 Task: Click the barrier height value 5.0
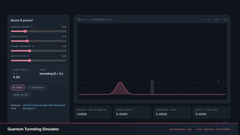pos(64,27)
